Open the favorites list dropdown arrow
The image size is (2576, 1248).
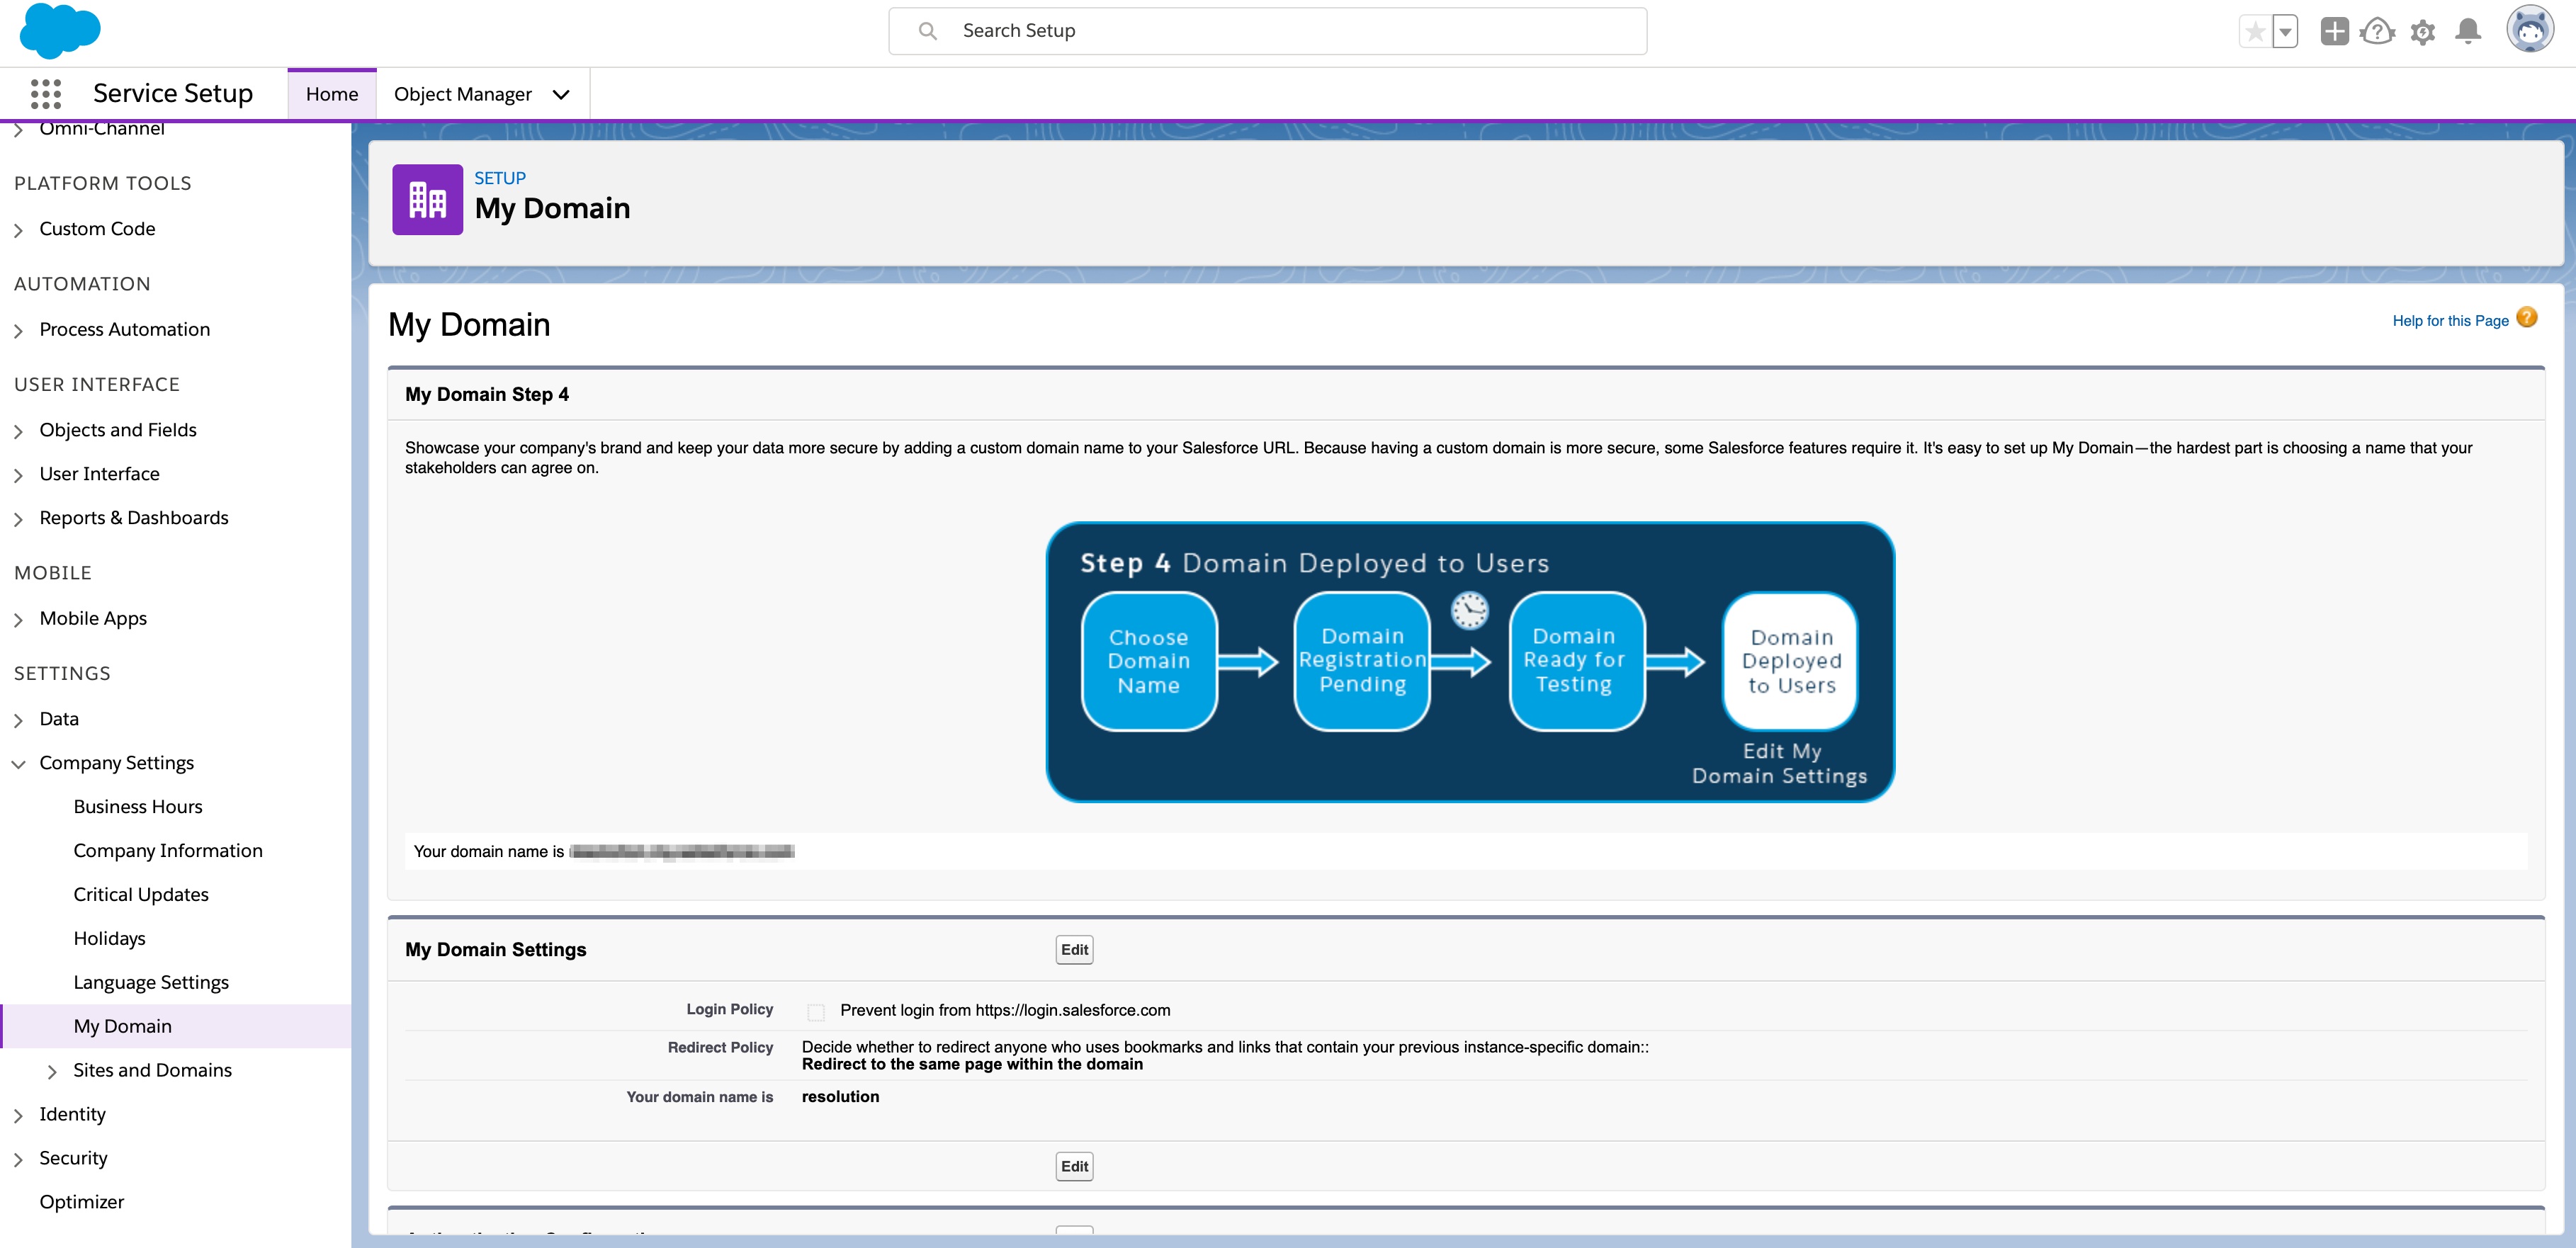2285,32
